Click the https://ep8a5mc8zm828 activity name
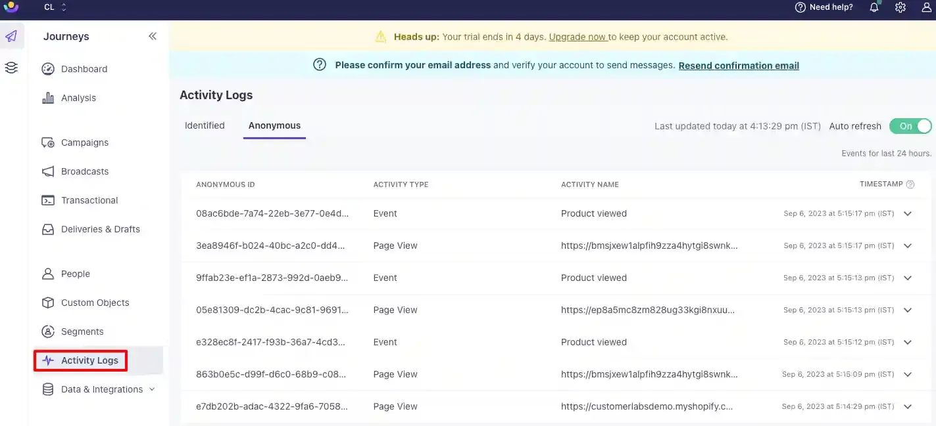The width and height of the screenshot is (936, 426). [648, 310]
